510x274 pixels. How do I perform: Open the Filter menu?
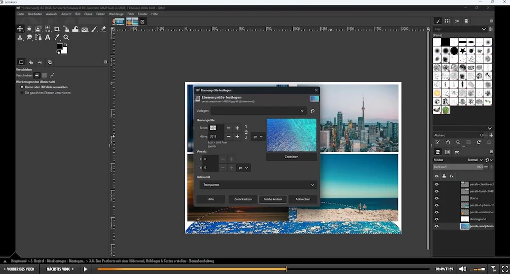pos(131,14)
